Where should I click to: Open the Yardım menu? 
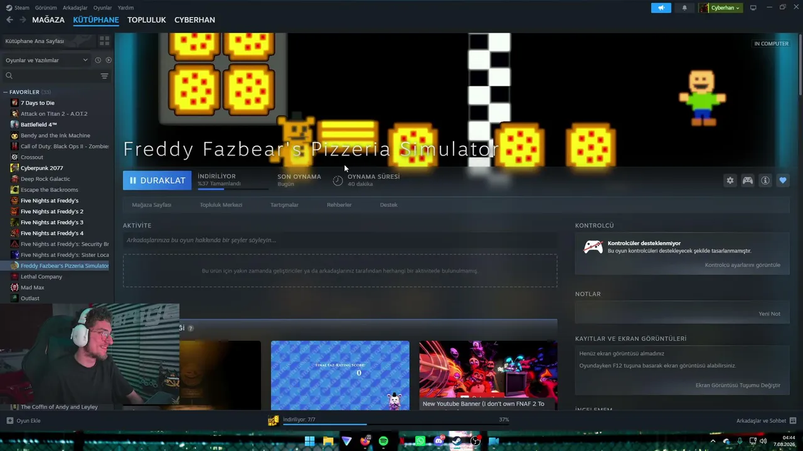click(x=125, y=8)
